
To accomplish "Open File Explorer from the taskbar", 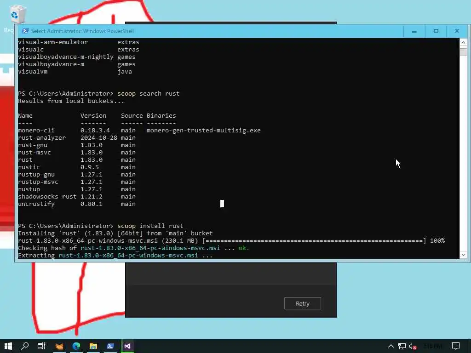I will coord(93,346).
